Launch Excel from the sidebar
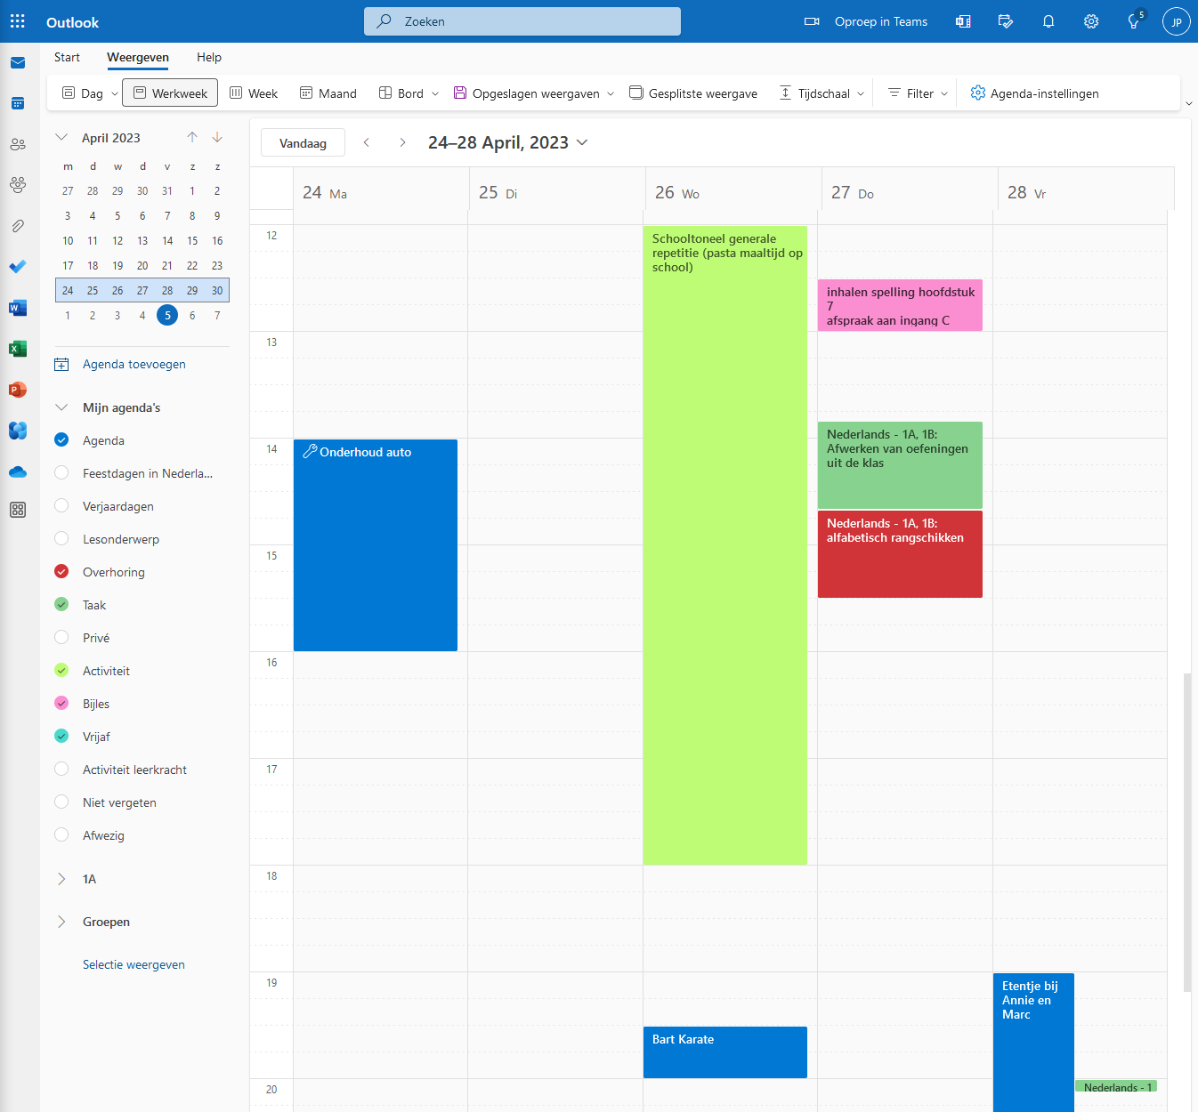The width and height of the screenshot is (1198, 1112). click(18, 349)
